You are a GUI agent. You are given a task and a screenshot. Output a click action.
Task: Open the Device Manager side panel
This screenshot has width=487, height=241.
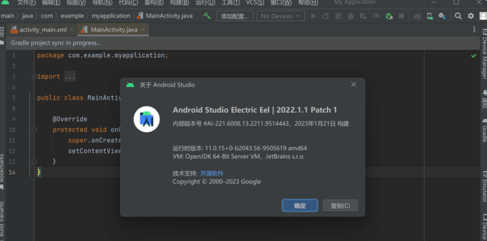click(x=484, y=55)
